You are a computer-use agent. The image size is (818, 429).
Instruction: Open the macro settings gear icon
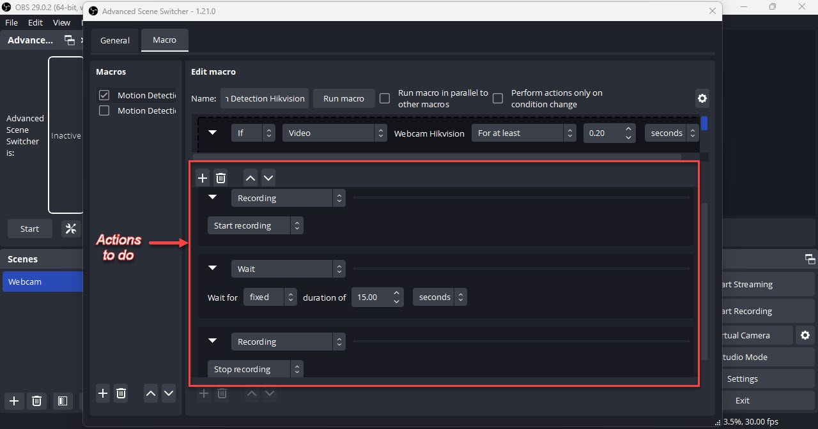[x=702, y=98]
